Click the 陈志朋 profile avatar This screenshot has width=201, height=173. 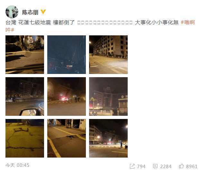12,12
